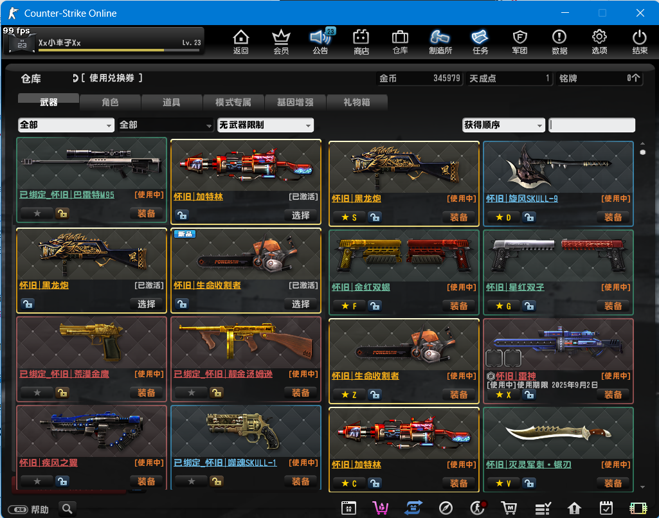This screenshot has width=659, height=518.
Task: Open the blue exchange arrows icon
Action: pos(413,508)
